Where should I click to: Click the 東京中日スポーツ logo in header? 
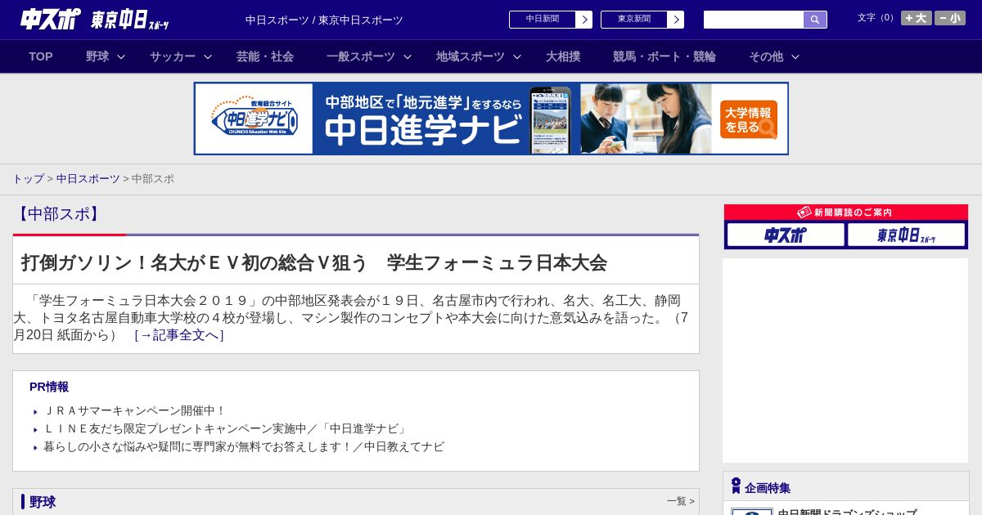tap(130, 20)
